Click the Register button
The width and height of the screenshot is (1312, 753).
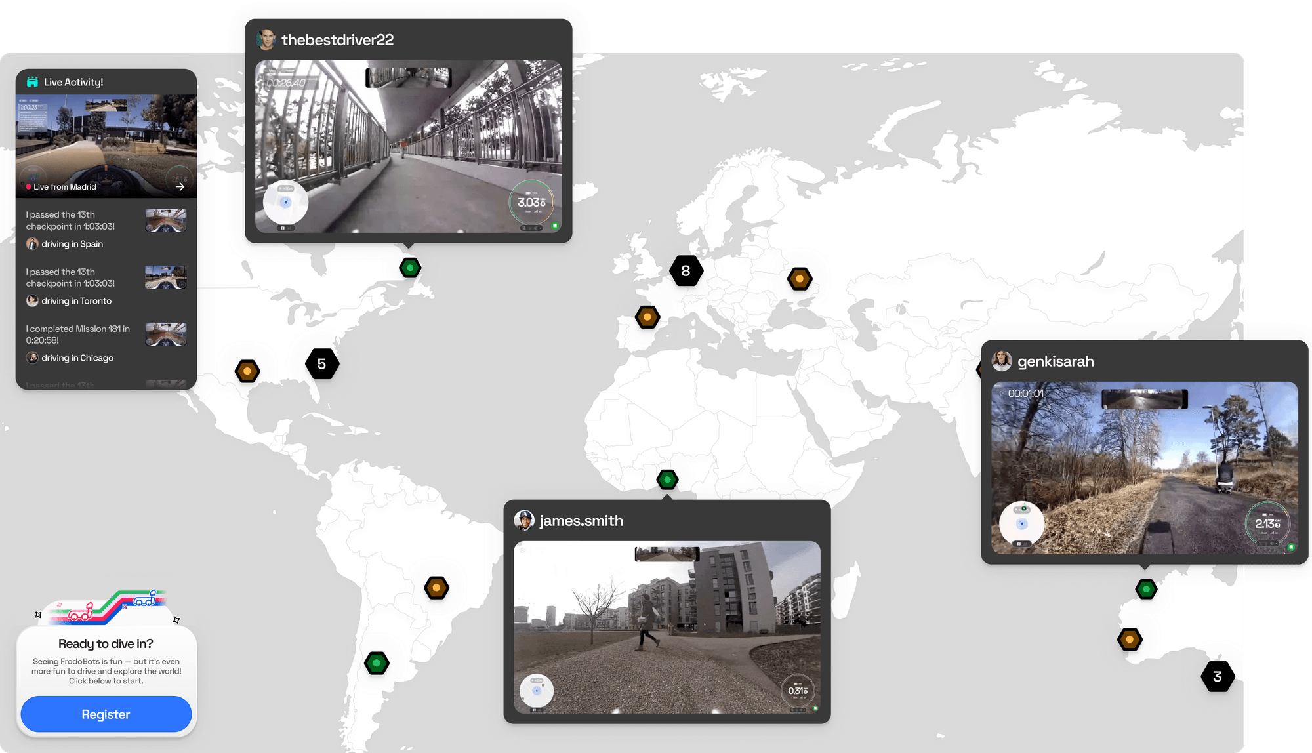coord(106,714)
